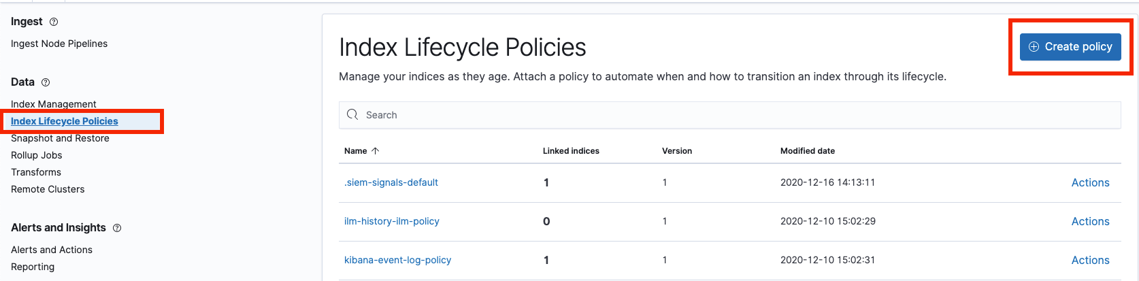Open the kibana-event-log-policy link

click(x=398, y=260)
